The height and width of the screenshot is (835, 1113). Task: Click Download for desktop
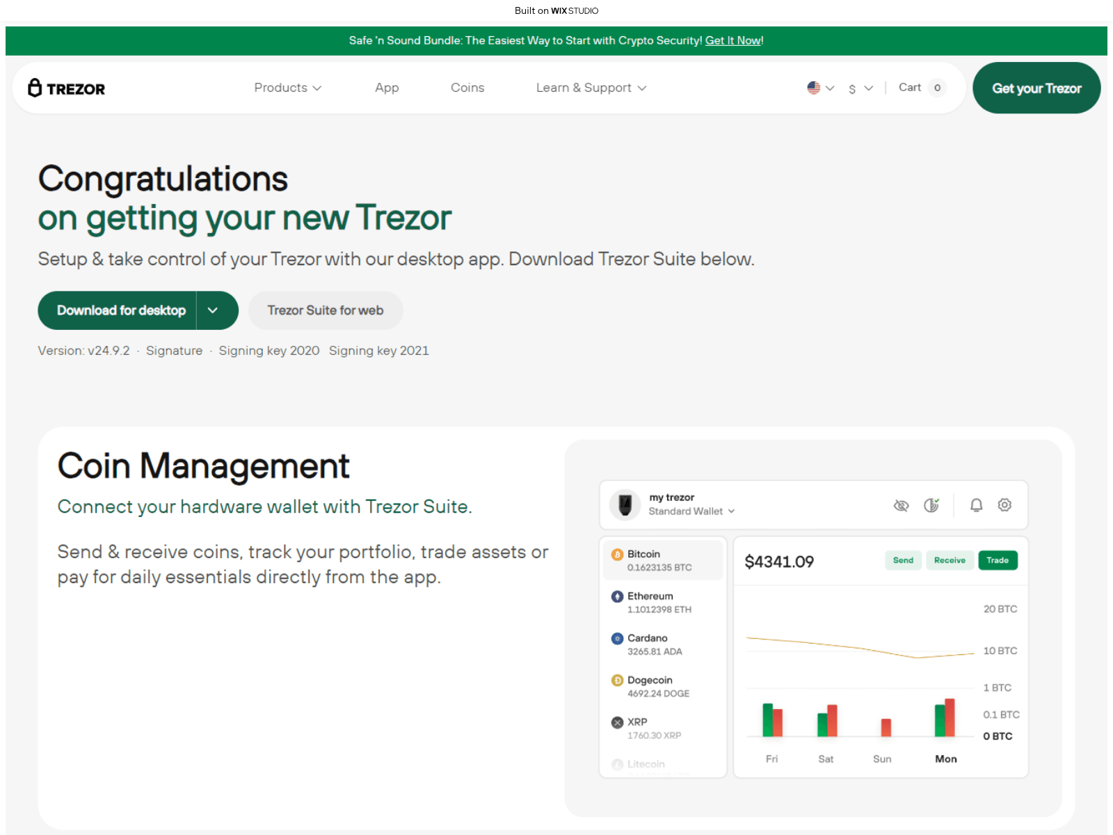tap(121, 310)
